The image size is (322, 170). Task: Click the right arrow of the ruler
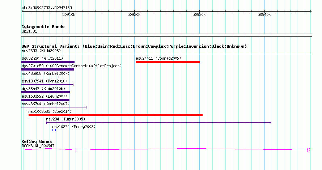click(x=311, y=12)
